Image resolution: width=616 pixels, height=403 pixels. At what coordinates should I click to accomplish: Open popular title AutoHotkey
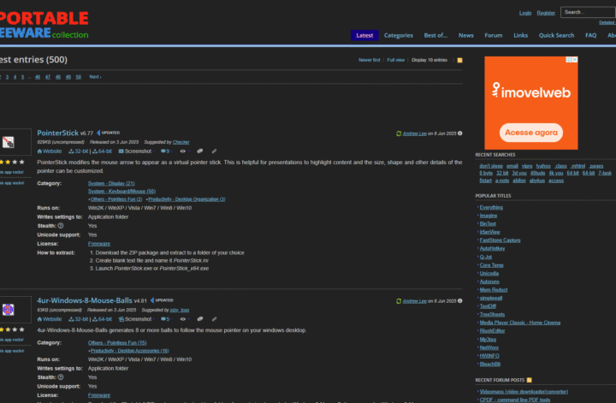(x=492, y=248)
